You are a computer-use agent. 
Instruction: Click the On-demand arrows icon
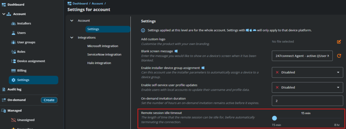click(x=4, y=100)
